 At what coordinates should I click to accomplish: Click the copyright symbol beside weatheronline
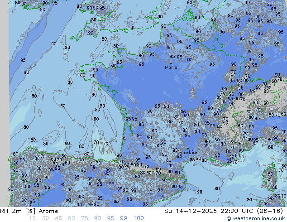[229, 218]
